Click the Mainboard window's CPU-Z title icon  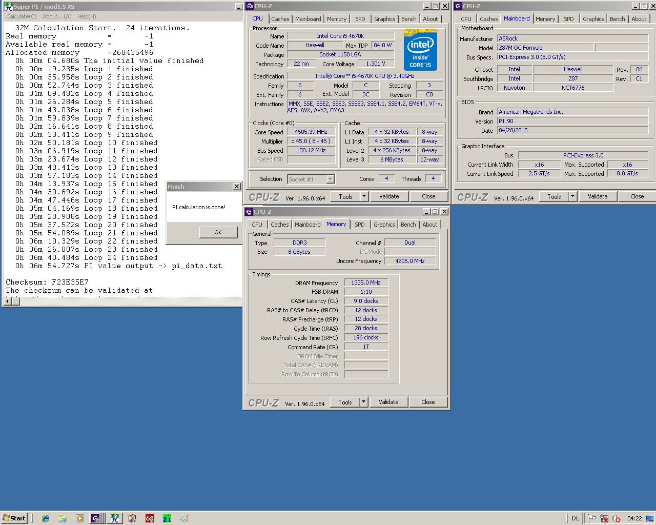[x=458, y=6]
